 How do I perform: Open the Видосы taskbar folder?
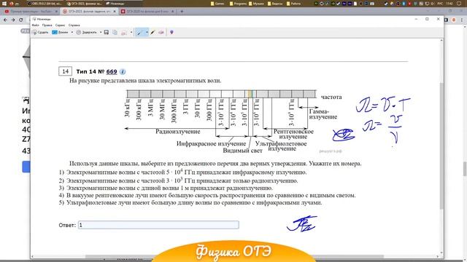(x=275, y=4)
